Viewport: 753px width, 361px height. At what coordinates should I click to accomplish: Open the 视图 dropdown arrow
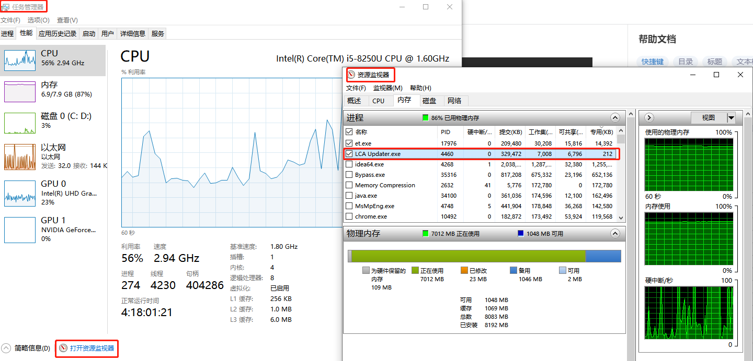[731, 118]
